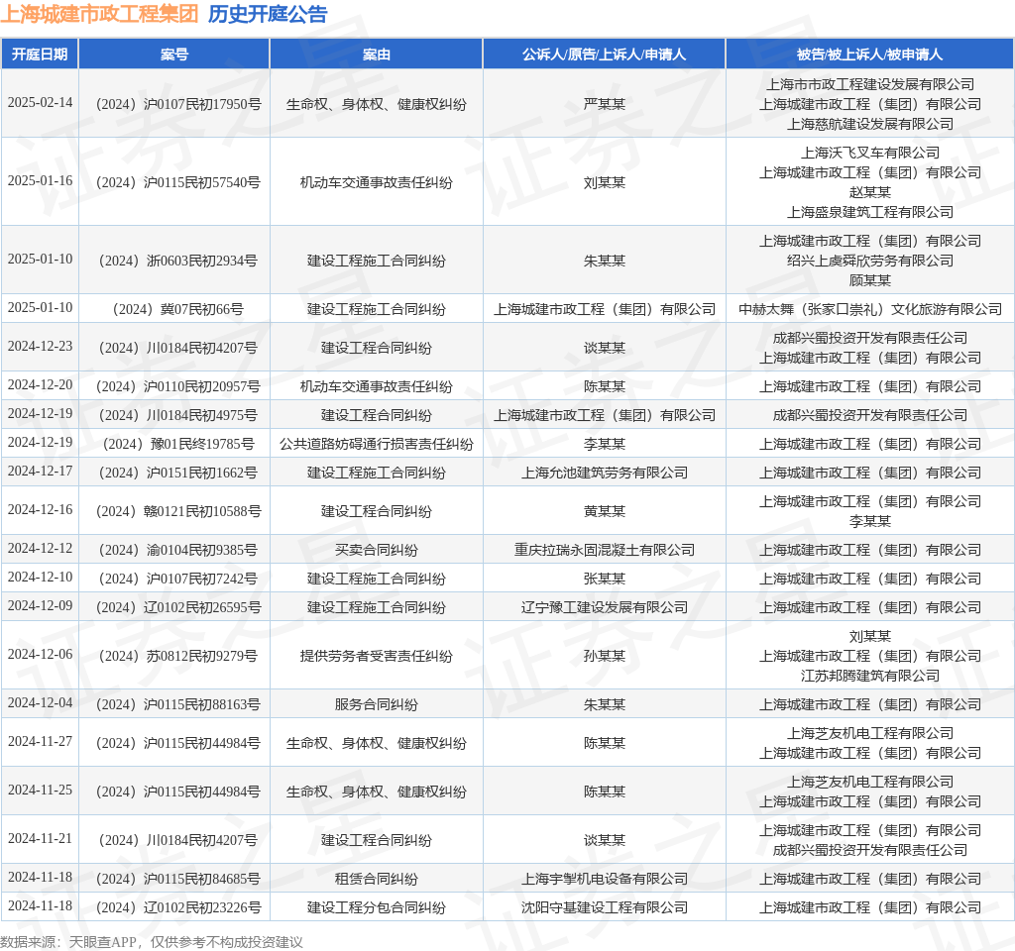Click the 案号 column header
The width and height of the screenshot is (1015, 951).
click(x=174, y=54)
